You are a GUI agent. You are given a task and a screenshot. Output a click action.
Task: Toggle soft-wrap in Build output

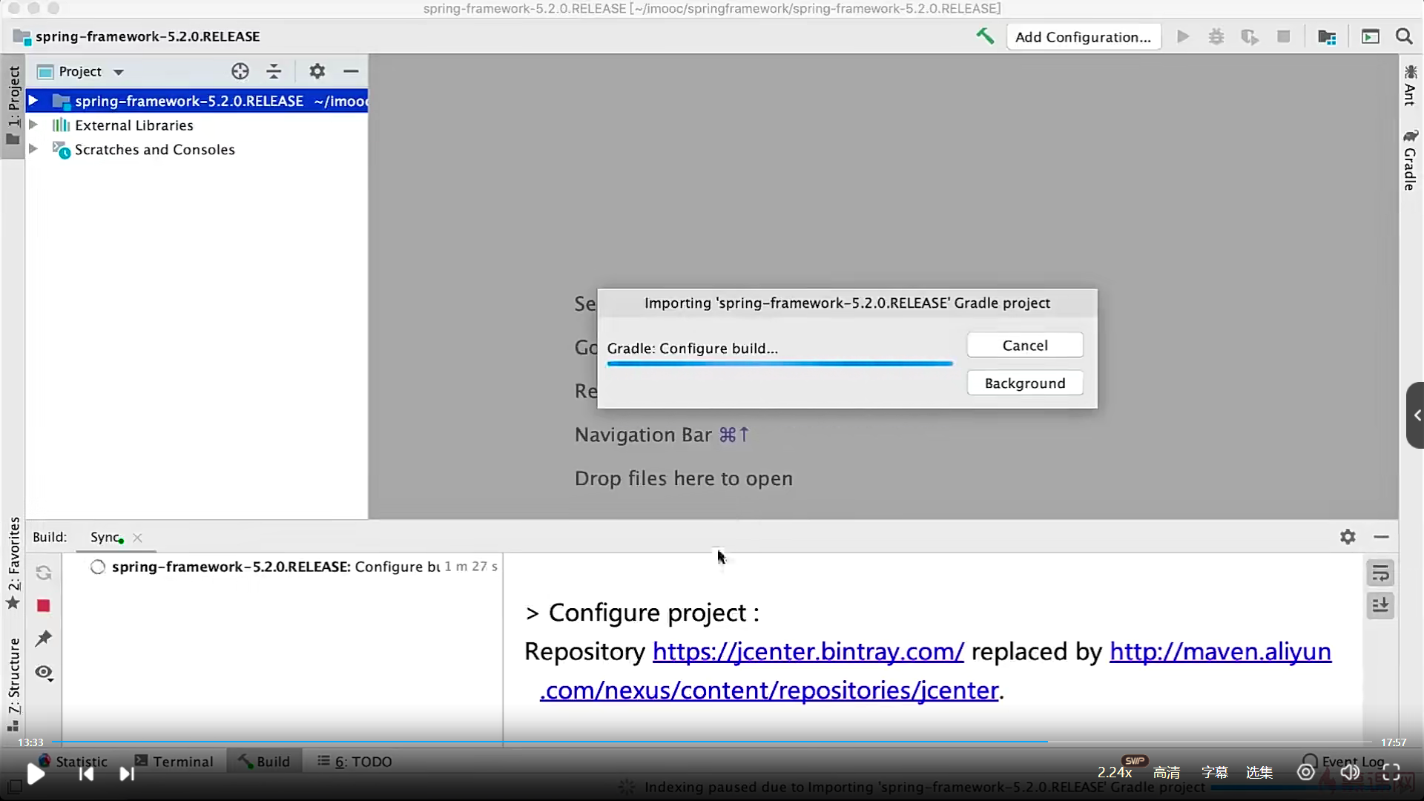coord(1380,573)
